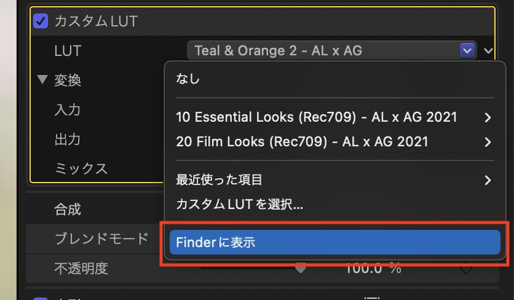Image resolution: width=514 pixels, height=300 pixels.
Task: Click the ミックス parameter row label
Action: [81, 168]
